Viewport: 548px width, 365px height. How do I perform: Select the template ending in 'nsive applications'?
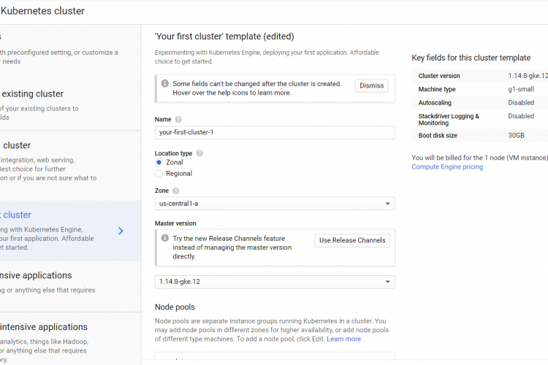70,286
